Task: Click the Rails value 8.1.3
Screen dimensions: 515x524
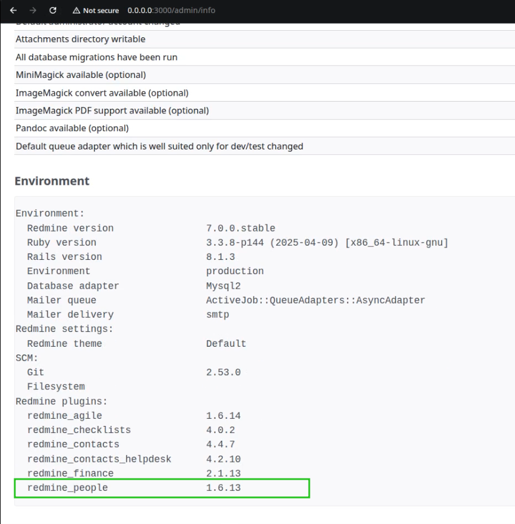Action: pyautogui.click(x=221, y=257)
